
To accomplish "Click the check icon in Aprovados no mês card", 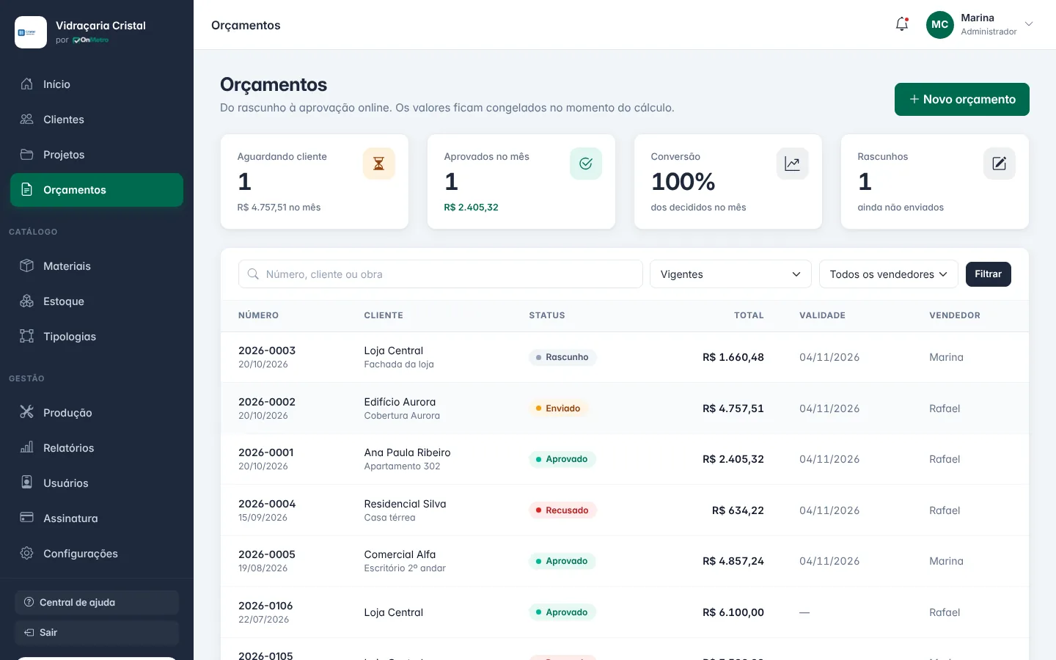I will 586,164.
